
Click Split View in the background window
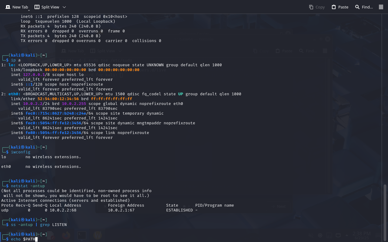[x=103, y=51]
